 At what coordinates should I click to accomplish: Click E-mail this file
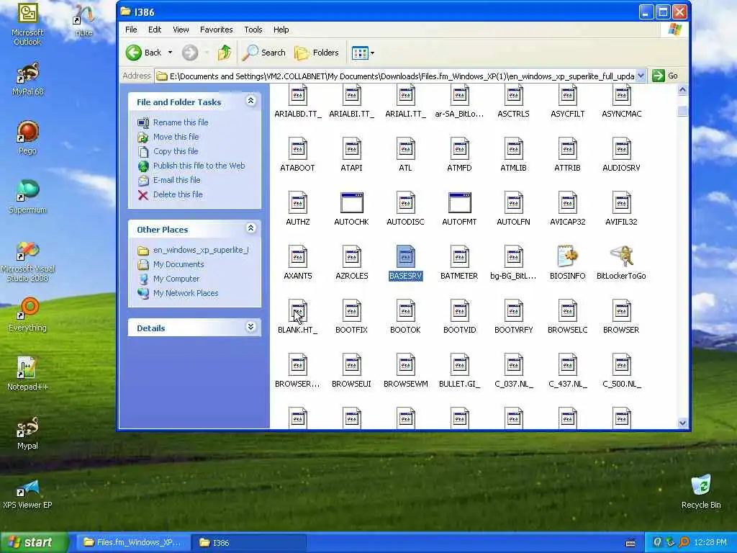(177, 180)
